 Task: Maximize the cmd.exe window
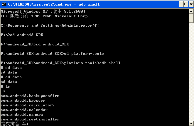[x=186, y=4]
